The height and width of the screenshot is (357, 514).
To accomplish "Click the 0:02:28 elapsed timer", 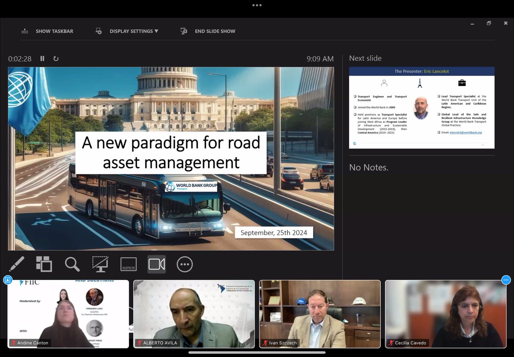I will [x=20, y=59].
